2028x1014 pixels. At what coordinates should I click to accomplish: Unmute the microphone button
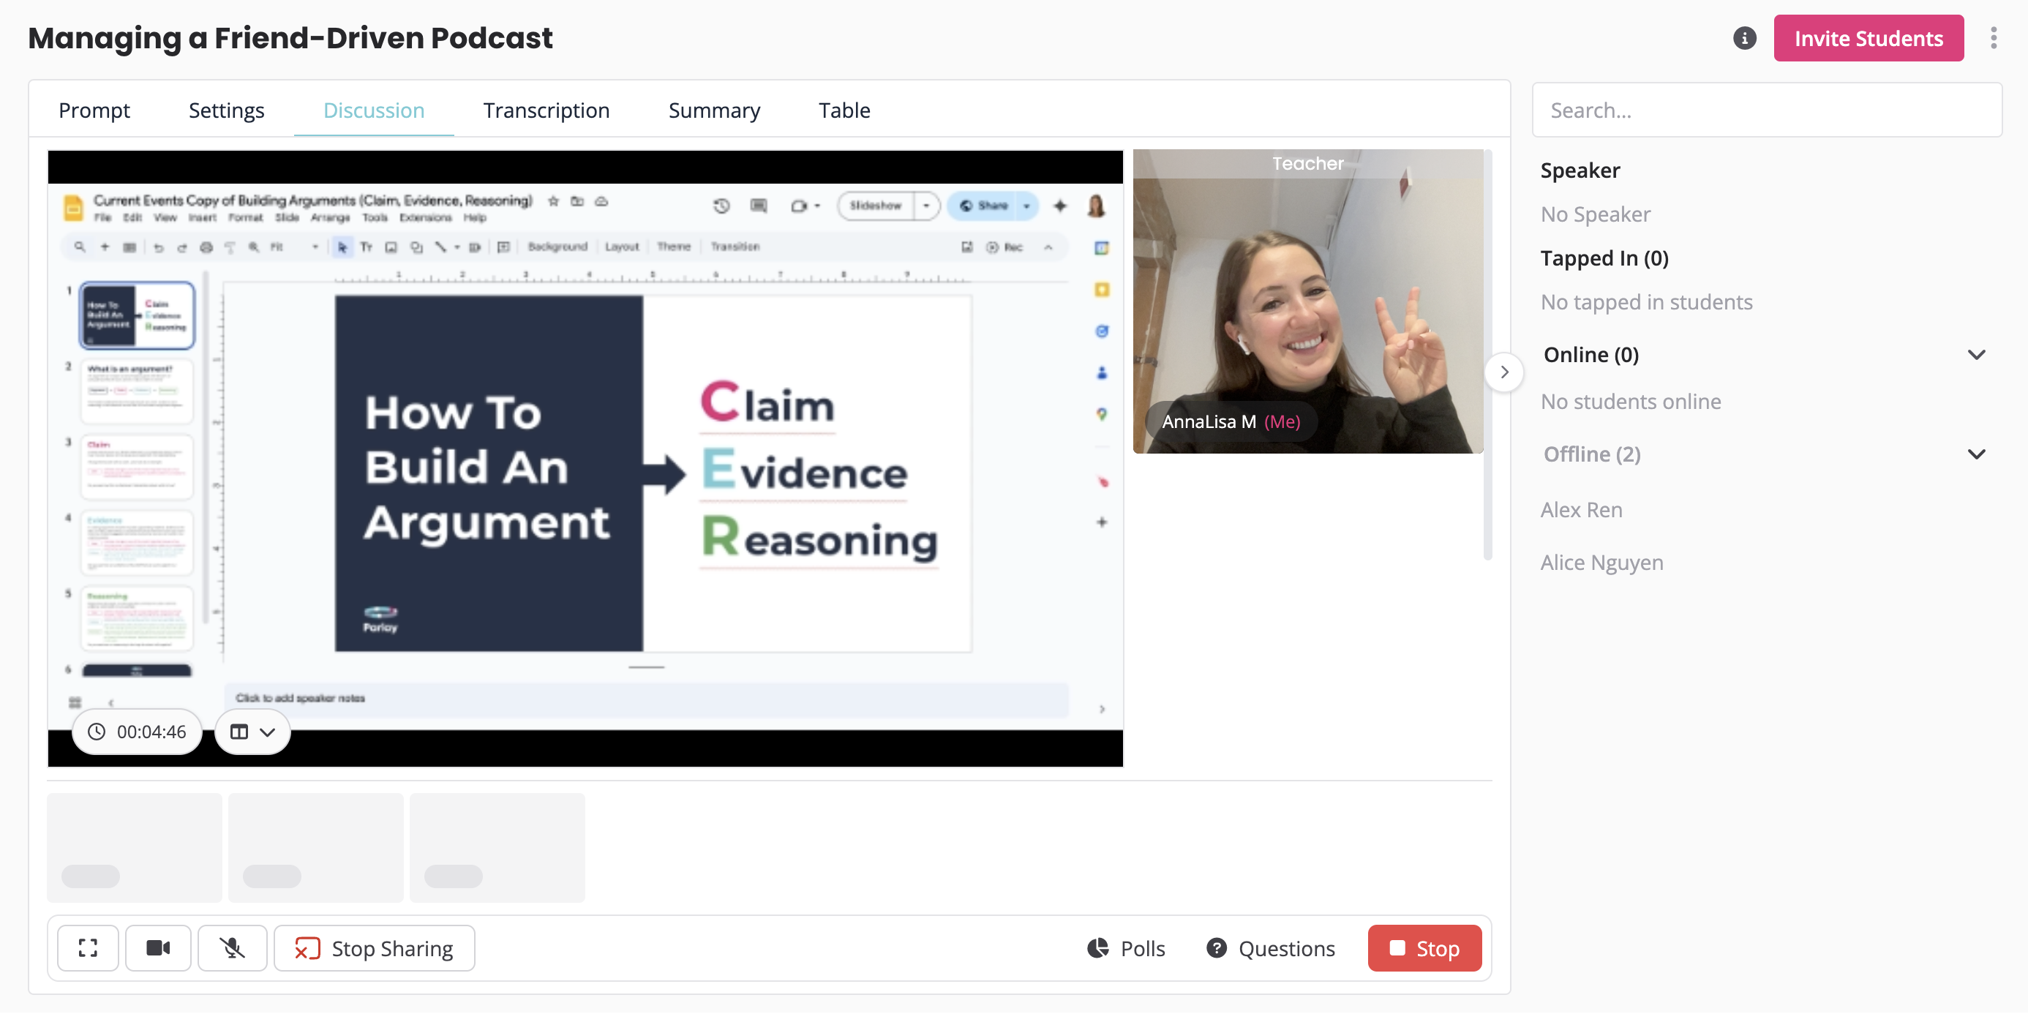pos(232,948)
